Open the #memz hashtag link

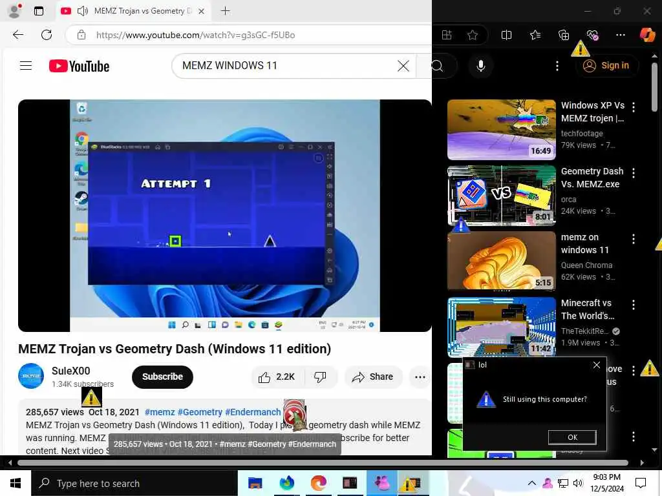tap(160, 412)
